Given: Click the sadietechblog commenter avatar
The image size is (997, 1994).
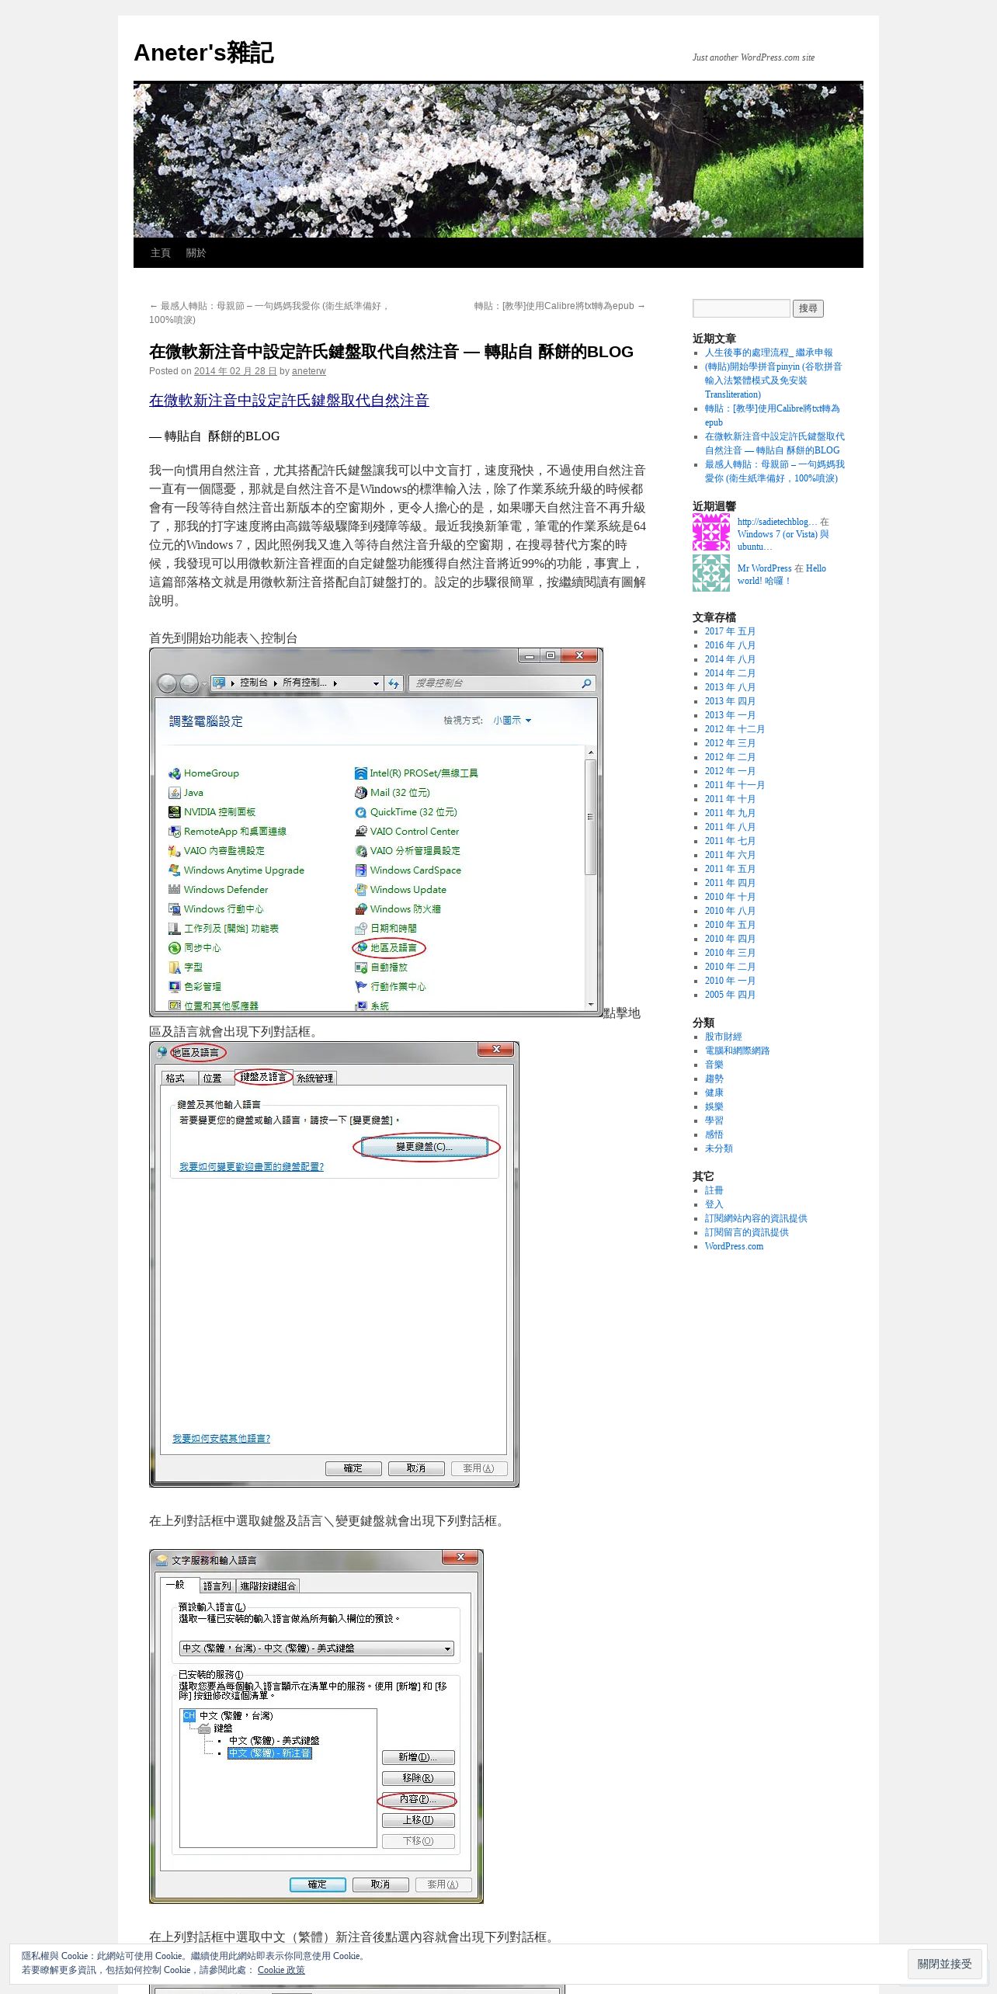Looking at the screenshot, I should pos(710,532).
